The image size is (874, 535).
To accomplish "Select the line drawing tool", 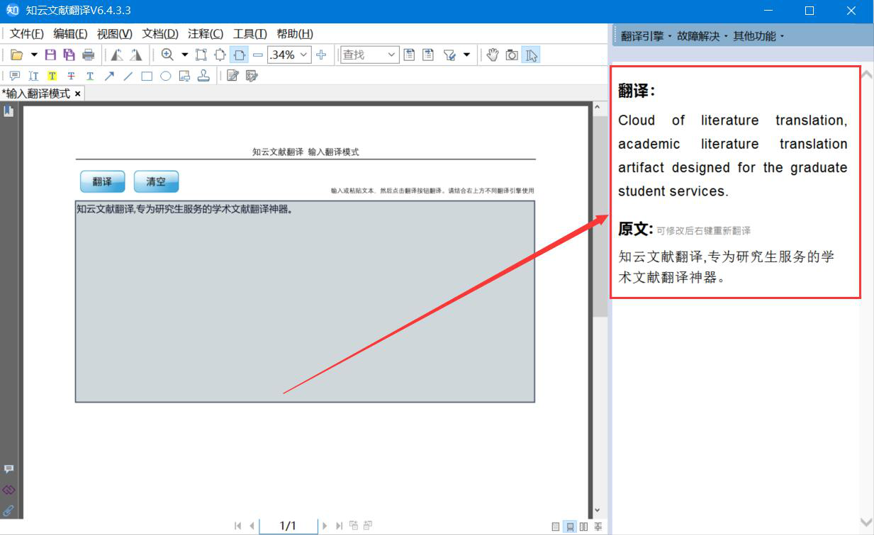I will [x=128, y=76].
